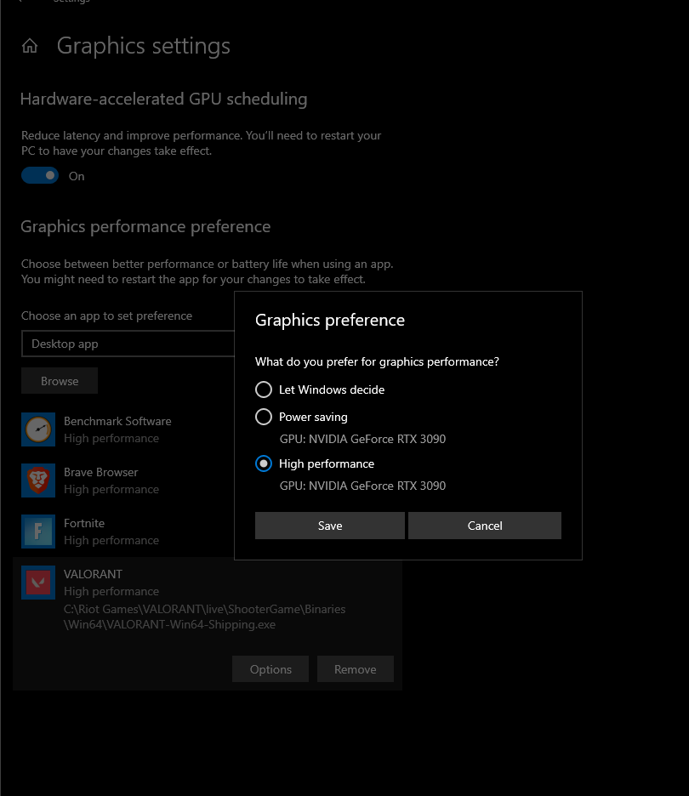Click the Graphics settings page heading
This screenshot has height=796, width=689.
click(144, 46)
